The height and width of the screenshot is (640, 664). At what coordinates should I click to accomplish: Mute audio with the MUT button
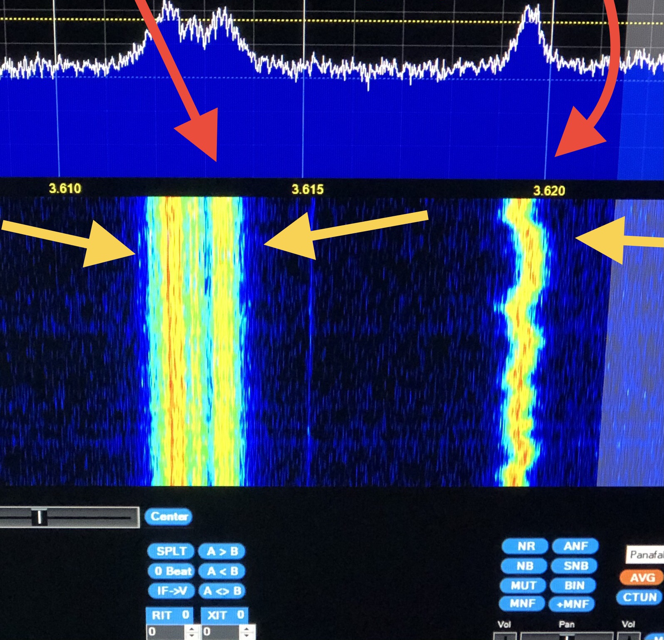coord(523,585)
